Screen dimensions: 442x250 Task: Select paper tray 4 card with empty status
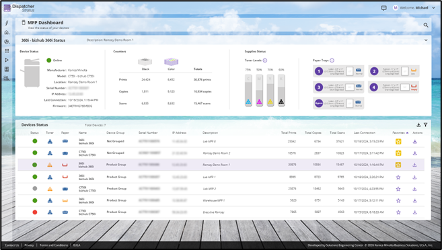(394, 87)
